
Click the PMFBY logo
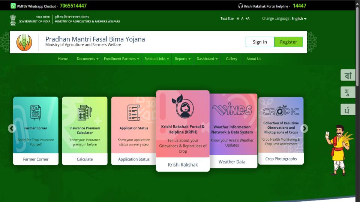tap(24, 42)
